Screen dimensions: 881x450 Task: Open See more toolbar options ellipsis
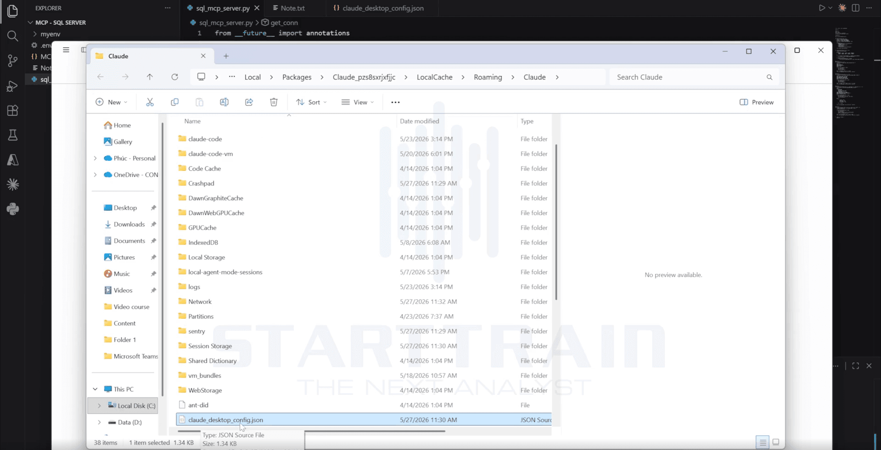point(395,102)
